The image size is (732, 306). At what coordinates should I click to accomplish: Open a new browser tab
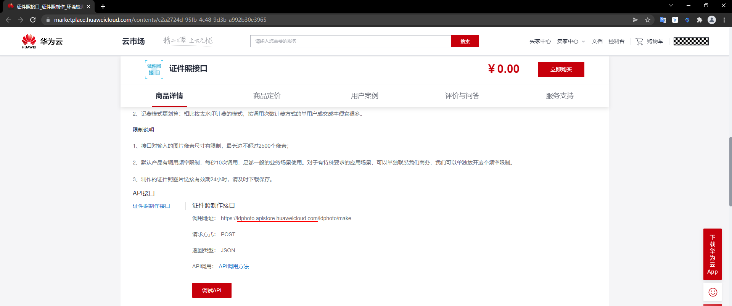tap(103, 6)
